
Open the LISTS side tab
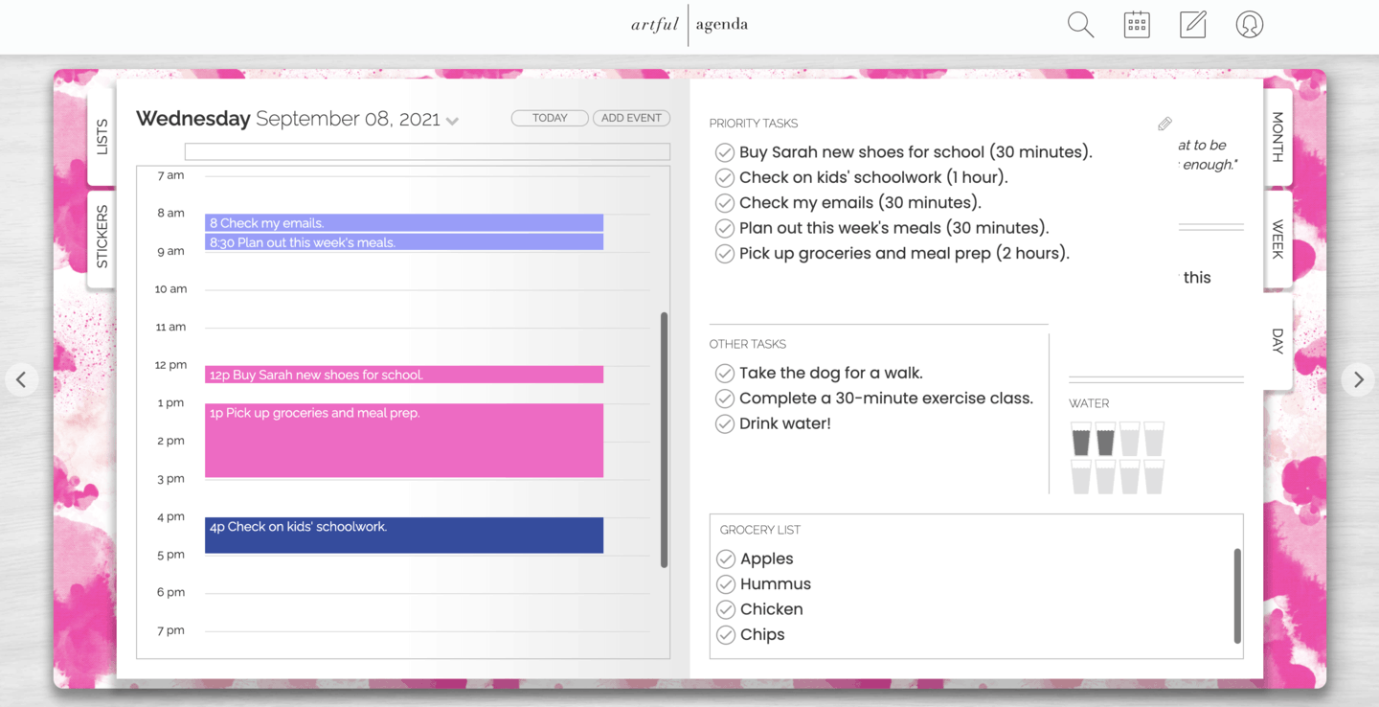click(101, 137)
